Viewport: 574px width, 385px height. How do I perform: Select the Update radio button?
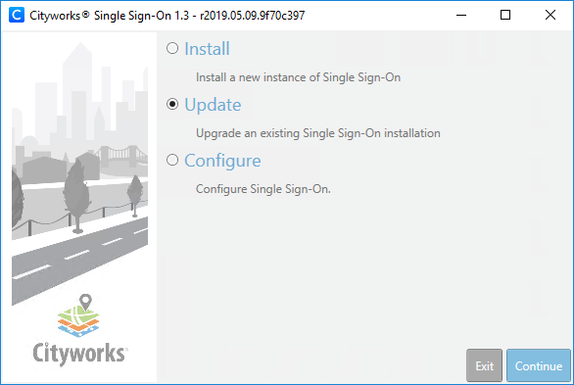tap(172, 104)
